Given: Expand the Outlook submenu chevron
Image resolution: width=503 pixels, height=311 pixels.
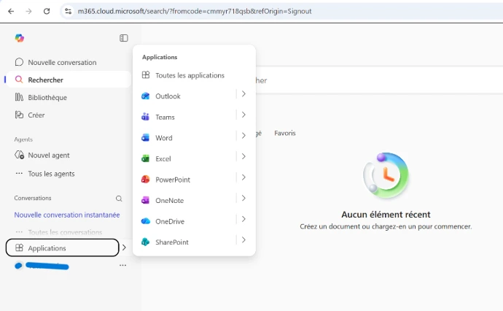Looking at the screenshot, I should pyautogui.click(x=243, y=94).
